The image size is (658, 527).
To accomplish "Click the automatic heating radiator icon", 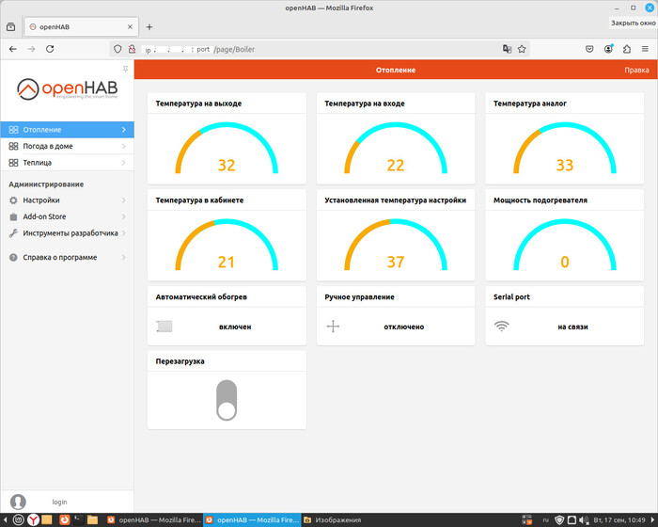I will pyautogui.click(x=164, y=327).
